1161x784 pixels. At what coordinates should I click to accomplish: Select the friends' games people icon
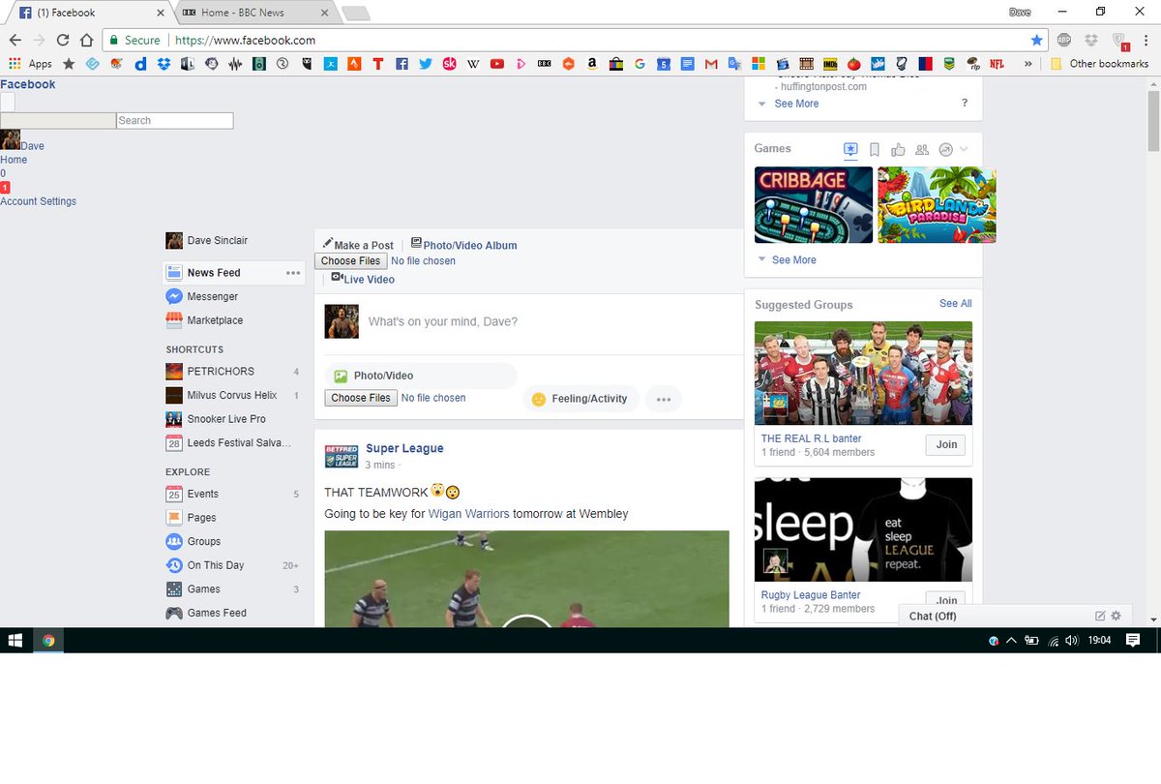[922, 150]
